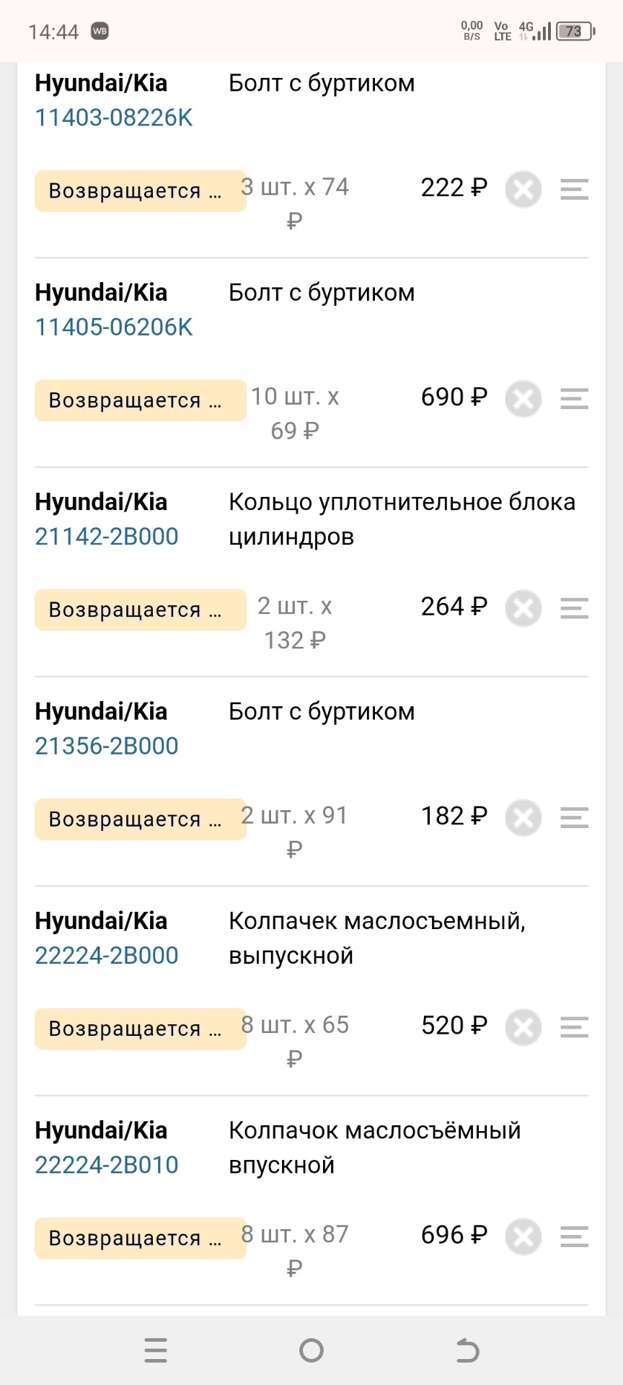Open options menu icon for item 11403-08226K

click(x=573, y=190)
